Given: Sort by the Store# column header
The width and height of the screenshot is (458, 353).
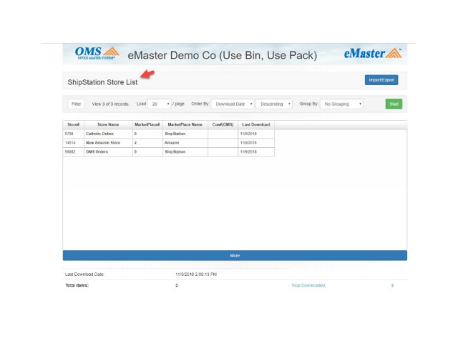Looking at the screenshot, I should point(73,124).
